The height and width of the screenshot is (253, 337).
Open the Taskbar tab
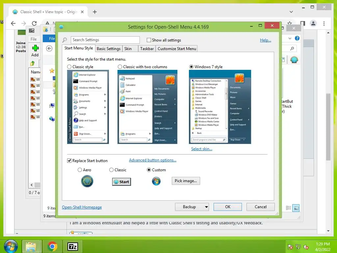tap(147, 49)
